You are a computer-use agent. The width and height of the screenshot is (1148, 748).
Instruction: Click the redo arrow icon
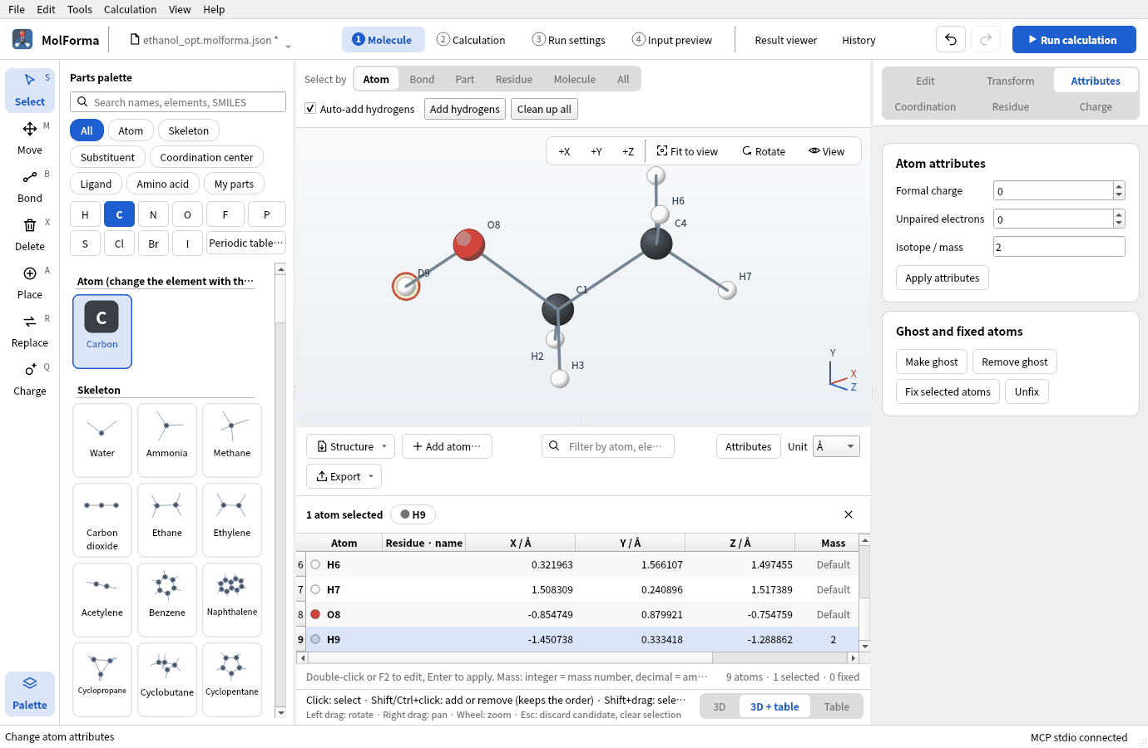point(986,40)
